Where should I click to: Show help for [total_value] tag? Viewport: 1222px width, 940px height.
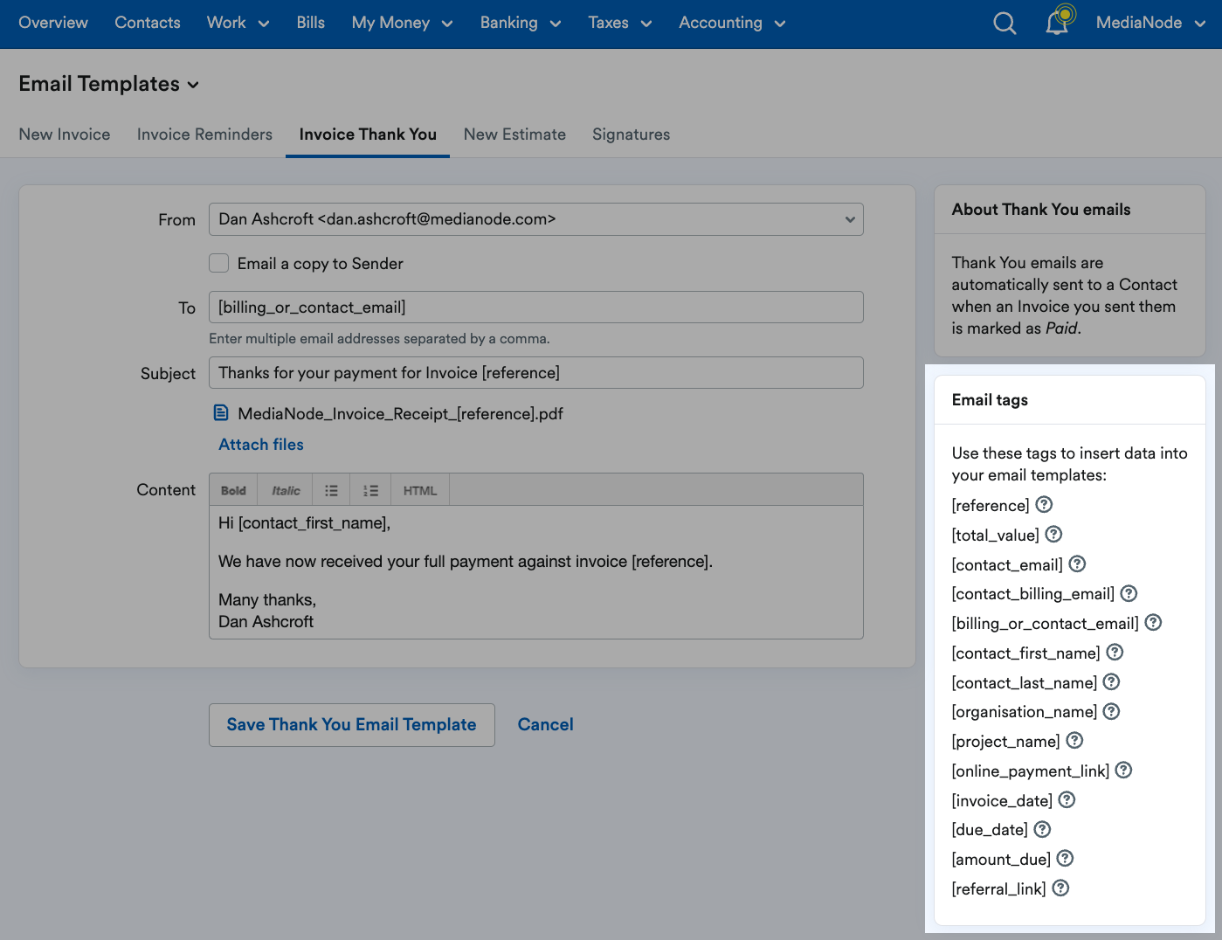[x=1053, y=534]
